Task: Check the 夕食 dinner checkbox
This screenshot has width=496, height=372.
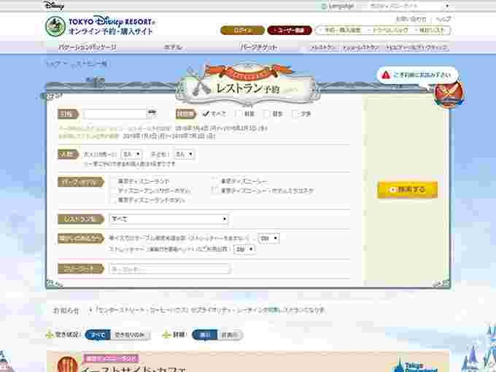Action: [295, 114]
